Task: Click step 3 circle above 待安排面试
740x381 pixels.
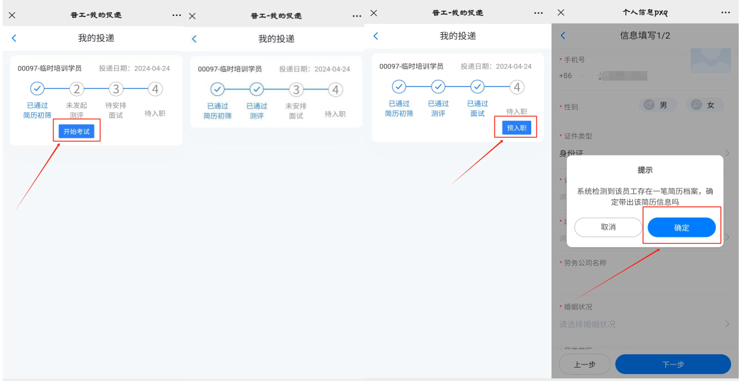Action: [116, 89]
